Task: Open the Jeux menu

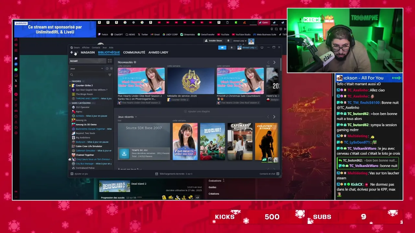Action: (x=104, y=48)
